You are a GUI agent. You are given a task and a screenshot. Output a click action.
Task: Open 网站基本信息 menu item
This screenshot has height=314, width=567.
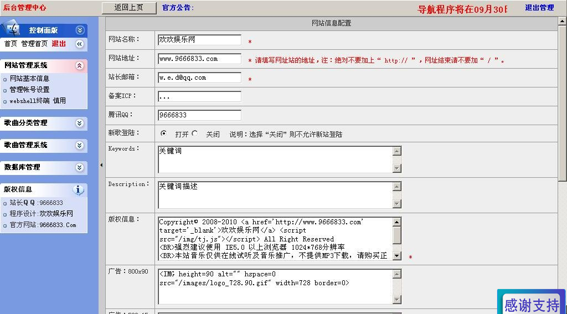pos(29,79)
